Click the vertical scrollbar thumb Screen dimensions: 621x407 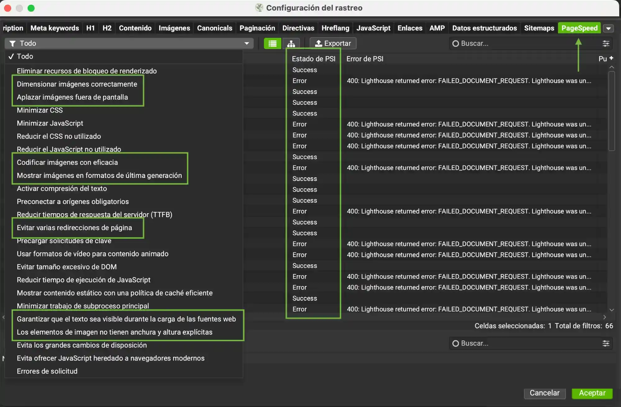[611, 111]
